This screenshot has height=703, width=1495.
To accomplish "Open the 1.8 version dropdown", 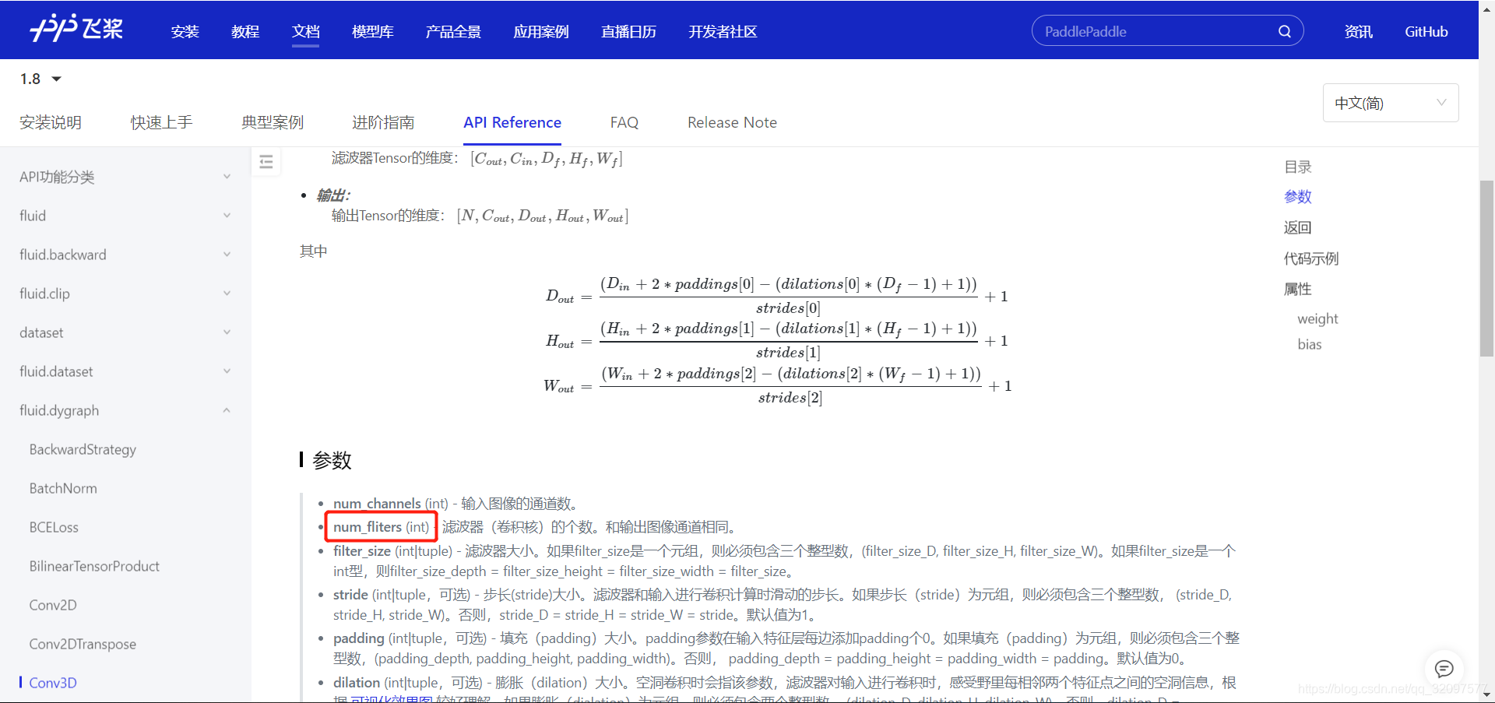I will coord(40,79).
